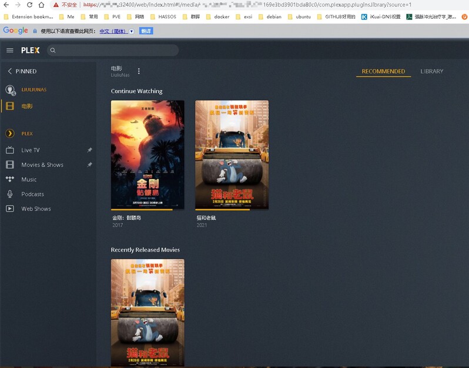The image size is (469, 368).
Task: Click the 电影 library film icon
Action: coord(10,106)
